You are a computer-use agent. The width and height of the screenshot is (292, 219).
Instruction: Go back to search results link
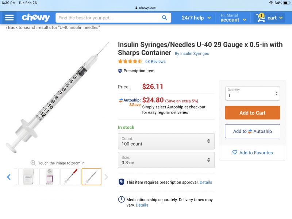pyautogui.click(x=53, y=27)
